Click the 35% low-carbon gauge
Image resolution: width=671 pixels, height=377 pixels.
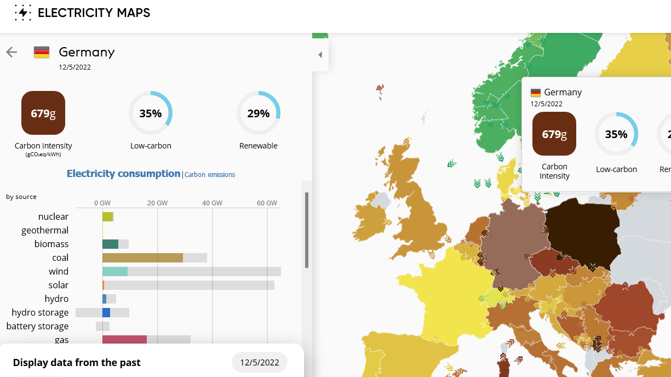point(151,113)
